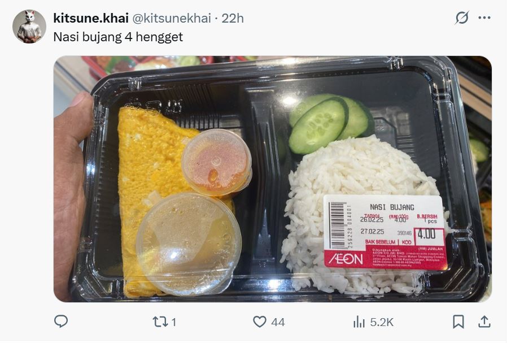Screen dimensions: 507x343
Task: Open the three-dot more options menu
Action: click(x=484, y=18)
